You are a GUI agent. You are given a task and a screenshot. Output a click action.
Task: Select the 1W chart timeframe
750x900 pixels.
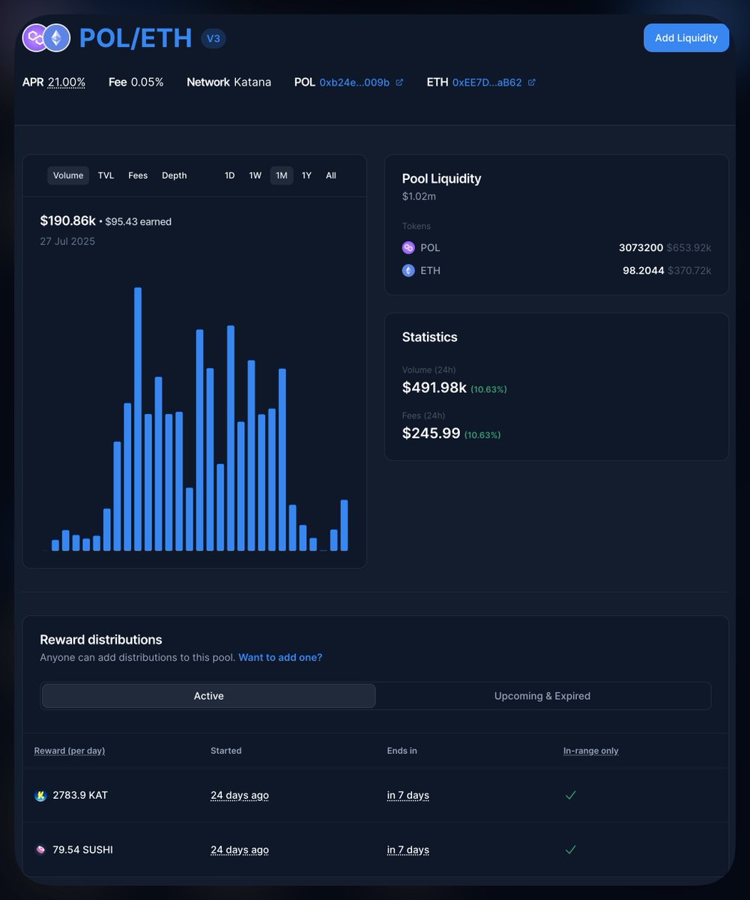pos(255,175)
